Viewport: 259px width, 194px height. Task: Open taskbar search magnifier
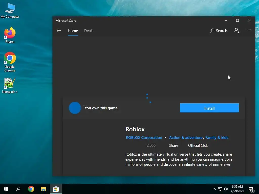(x=18, y=189)
